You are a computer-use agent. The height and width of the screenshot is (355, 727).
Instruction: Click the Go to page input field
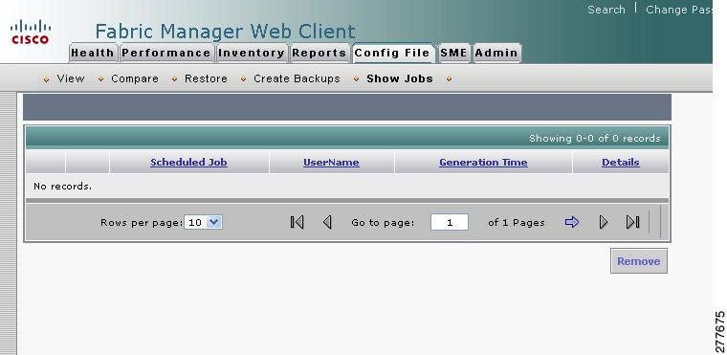450,222
